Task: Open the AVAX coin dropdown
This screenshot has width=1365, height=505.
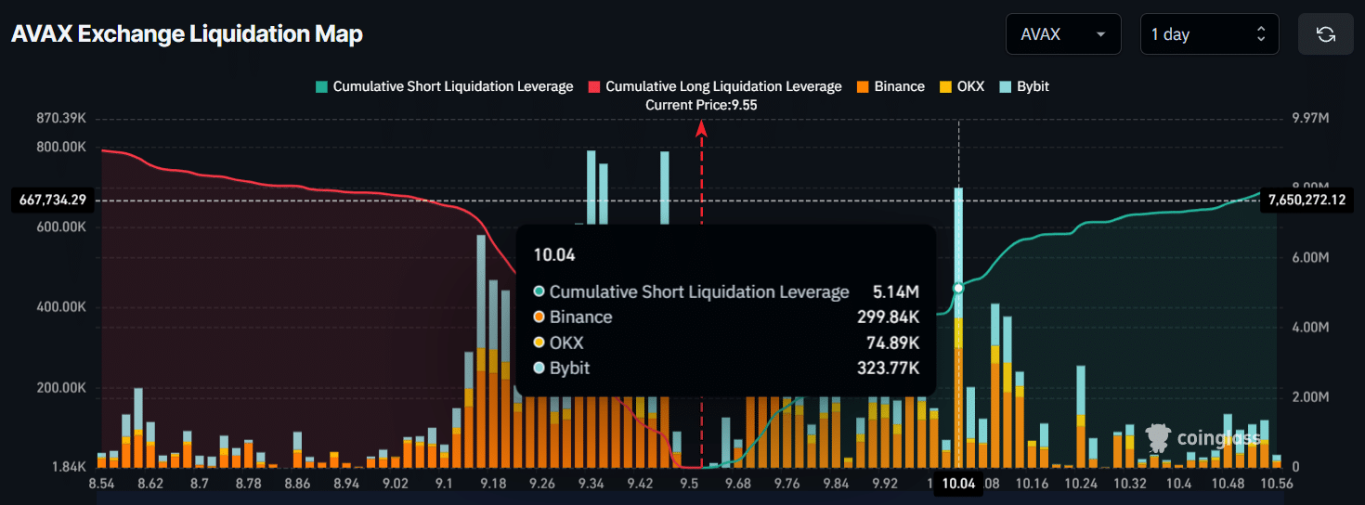Action: click(x=1062, y=34)
